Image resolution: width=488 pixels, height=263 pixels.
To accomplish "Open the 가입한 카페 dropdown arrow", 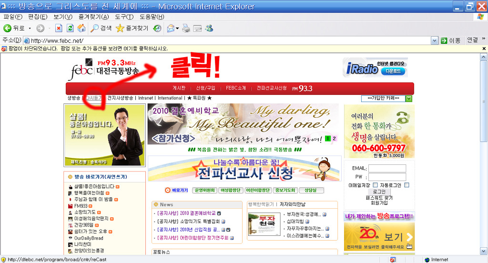I will 408,98.
